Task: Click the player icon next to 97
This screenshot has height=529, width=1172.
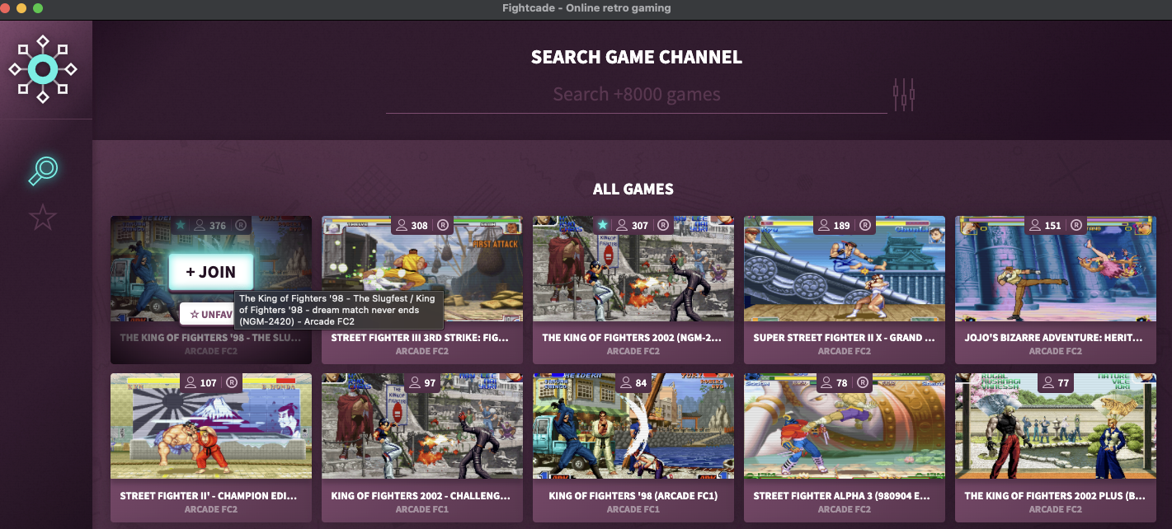Action: (414, 382)
